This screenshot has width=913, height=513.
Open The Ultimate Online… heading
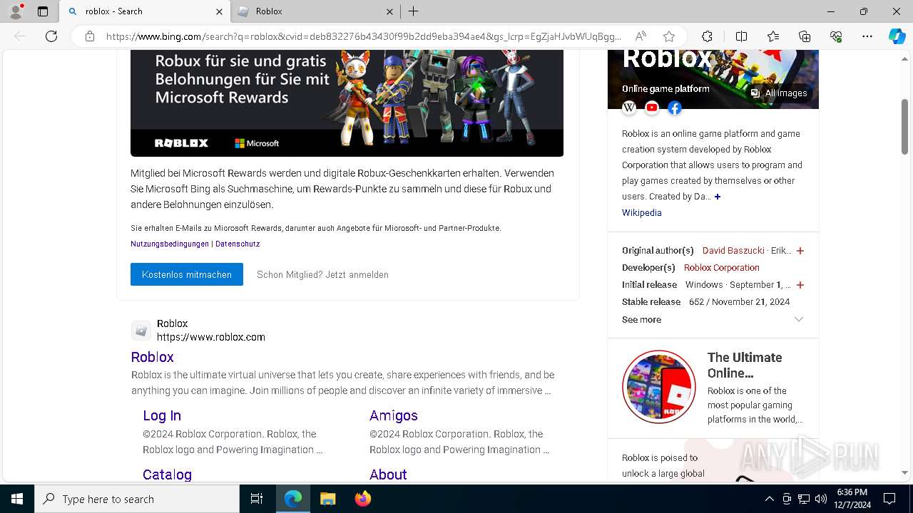(x=745, y=365)
